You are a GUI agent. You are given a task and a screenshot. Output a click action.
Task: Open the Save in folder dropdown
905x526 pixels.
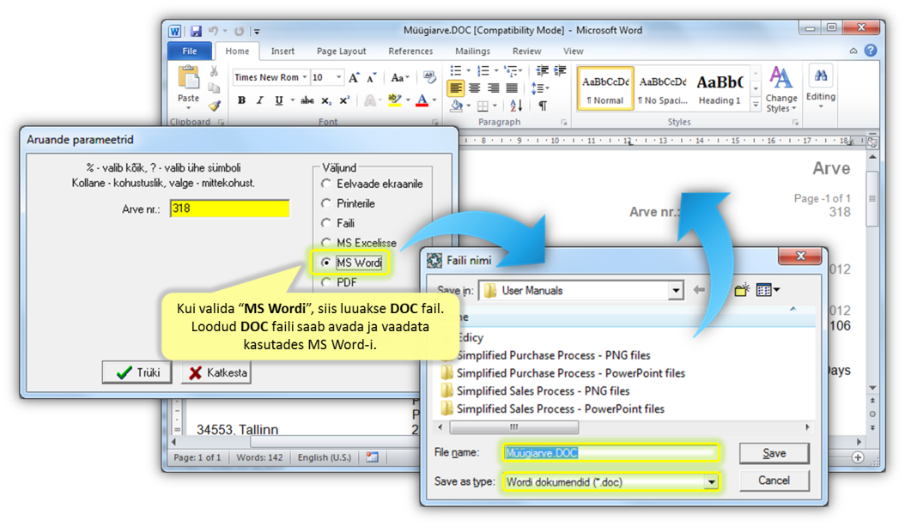coord(675,290)
